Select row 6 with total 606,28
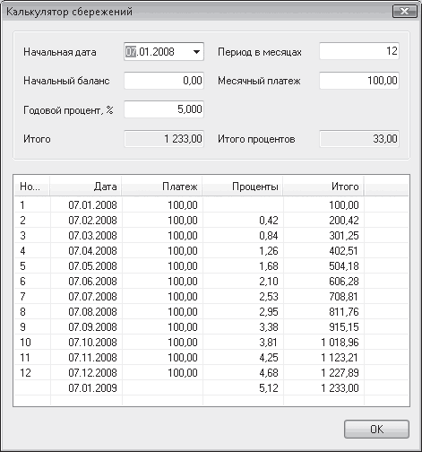The image size is (422, 452). (211, 282)
